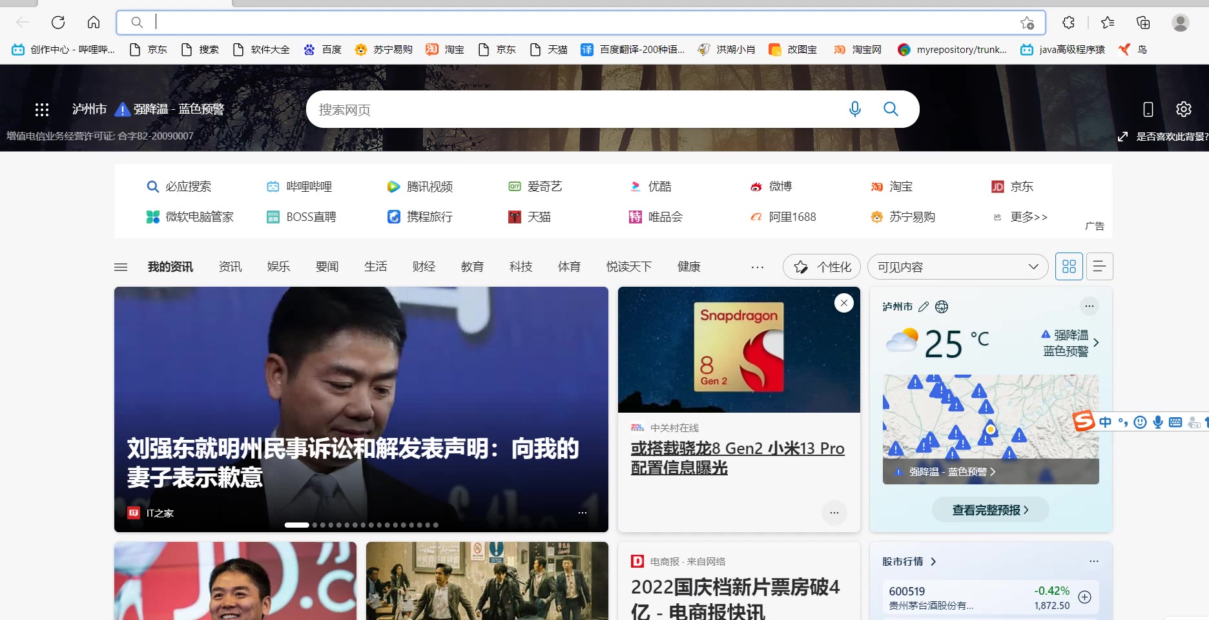Screen dimensions: 1209x620
Task: Switch to the 健康 tab
Action: pyautogui.click(x=688, y=267)
